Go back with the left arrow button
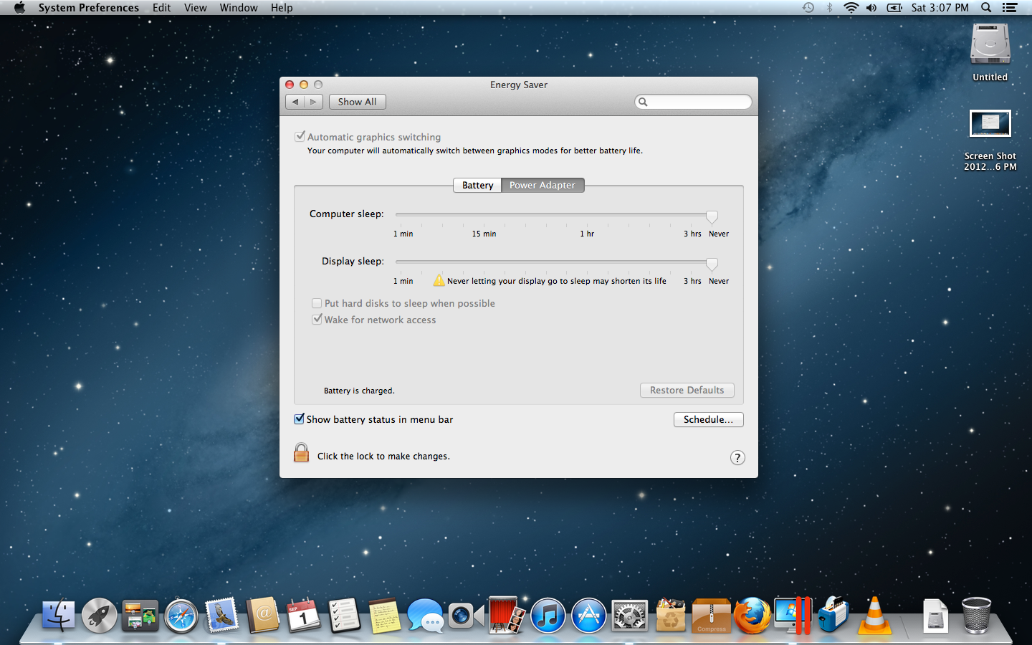Viewport: 1032px width, 645px height. point(295,102)
